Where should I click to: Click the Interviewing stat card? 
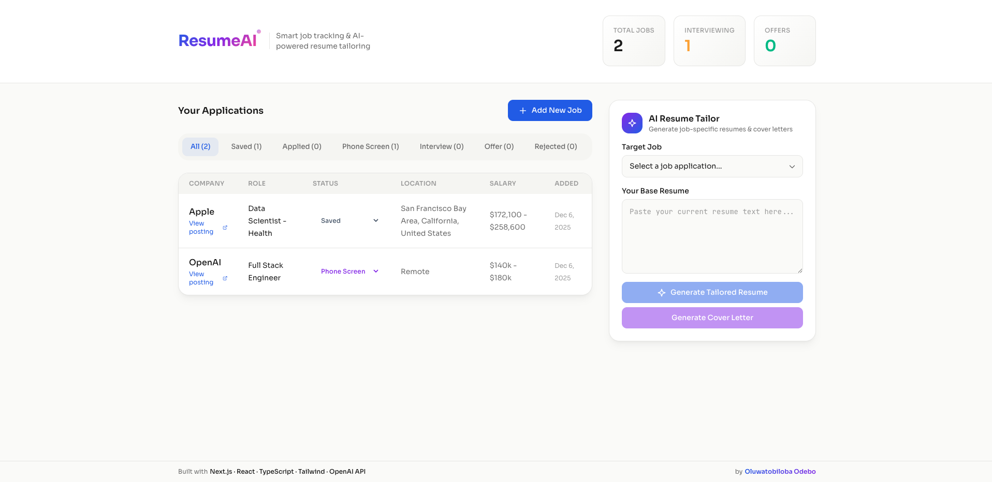[x=709, y=41]
